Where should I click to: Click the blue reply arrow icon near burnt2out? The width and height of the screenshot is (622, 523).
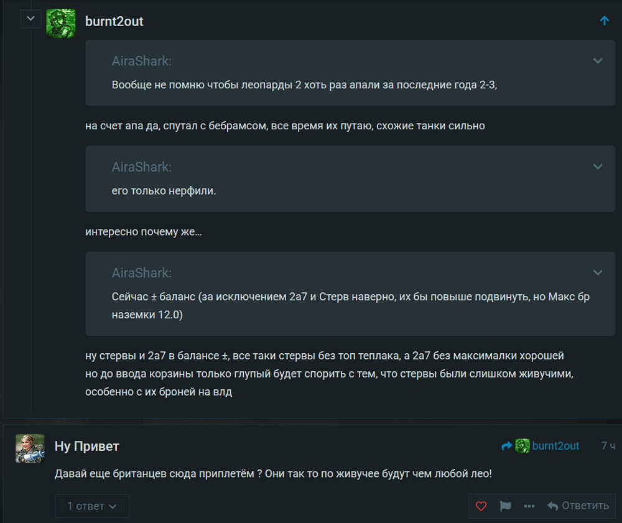coord(506,446)
